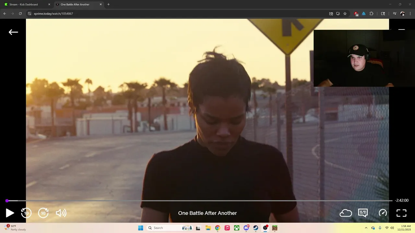Image resolution: width=415 pixels, height=233 pixels.
Task: Open the red ad-blocker extension showing 14
Action: [356, 14]
